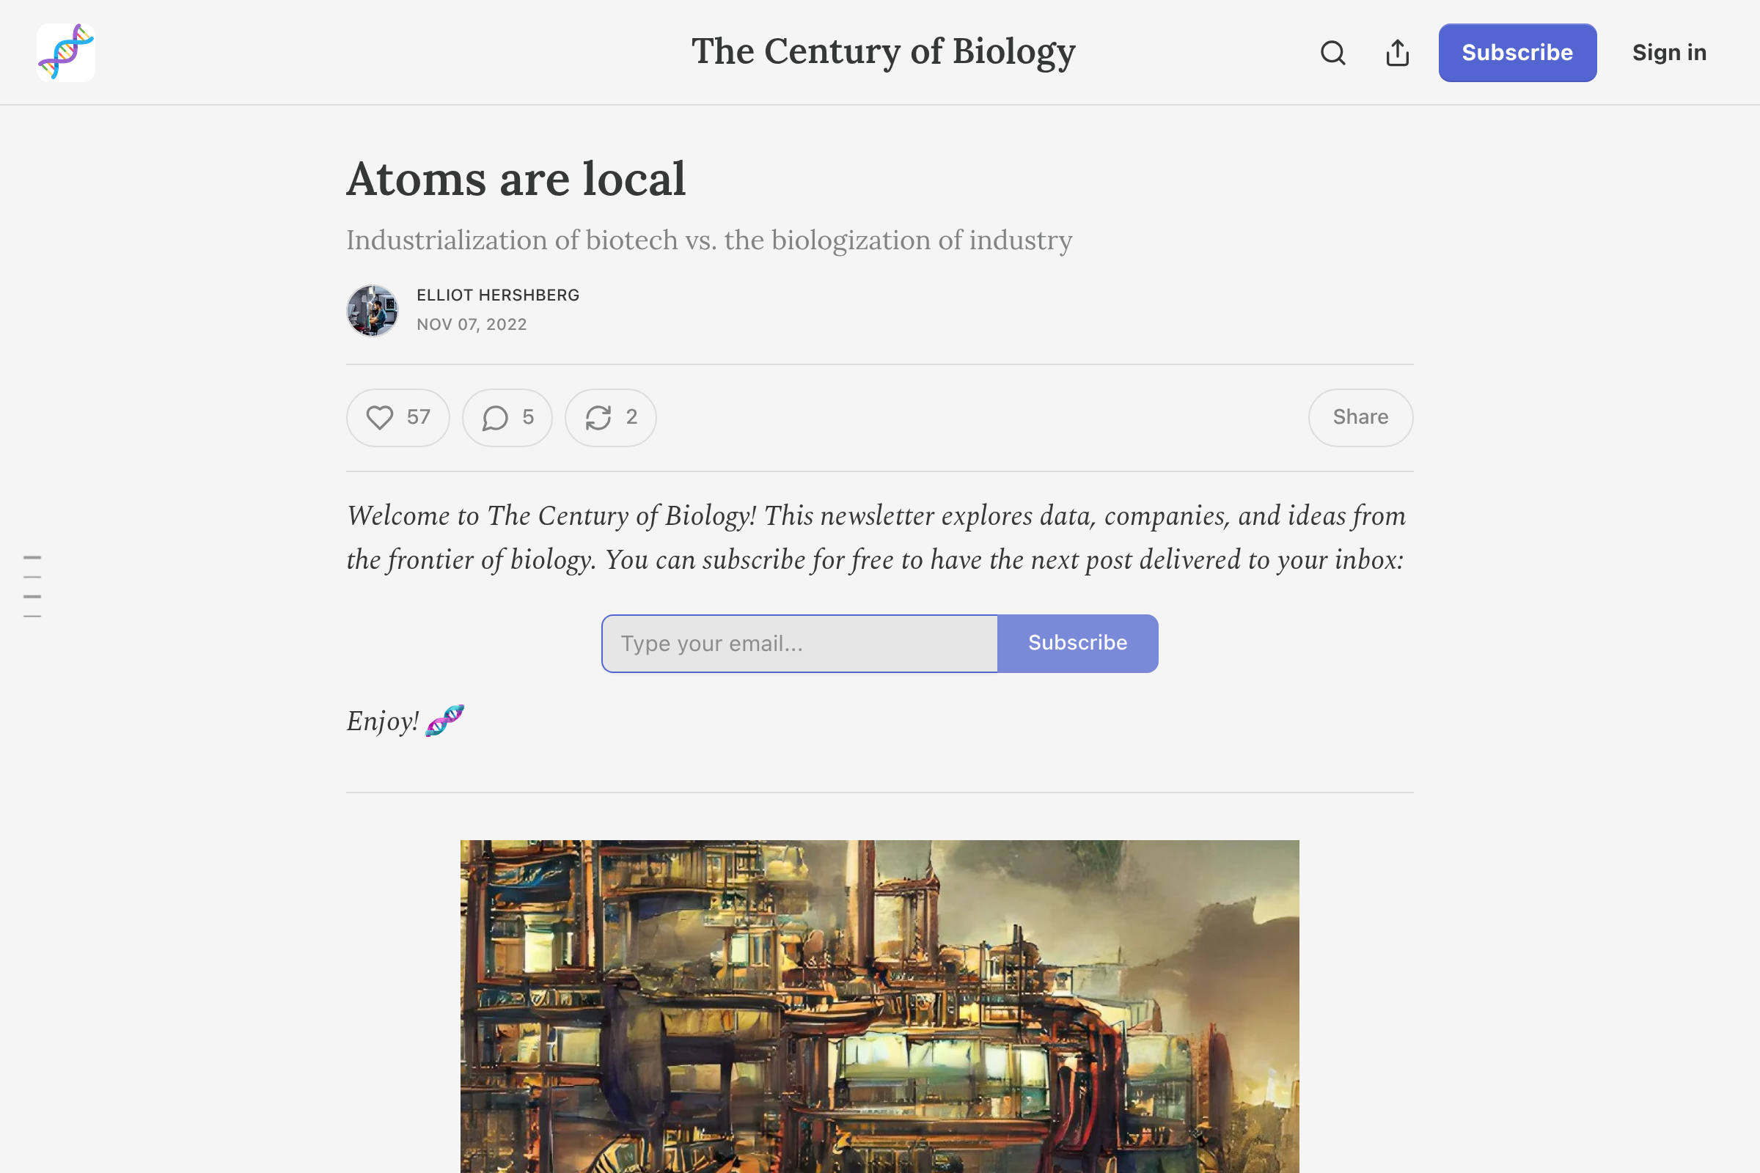Focus the Type your email input field
This screenshot has width=1760, height=1173.
(x=799, y=644)
